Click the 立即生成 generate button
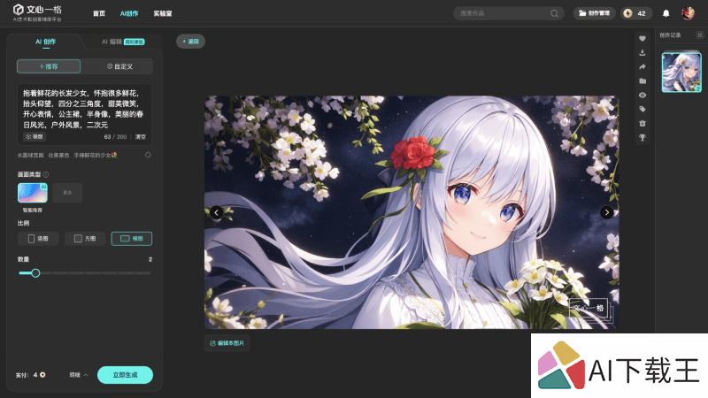This screenshot has height=398, width=708. click(125, 375)
